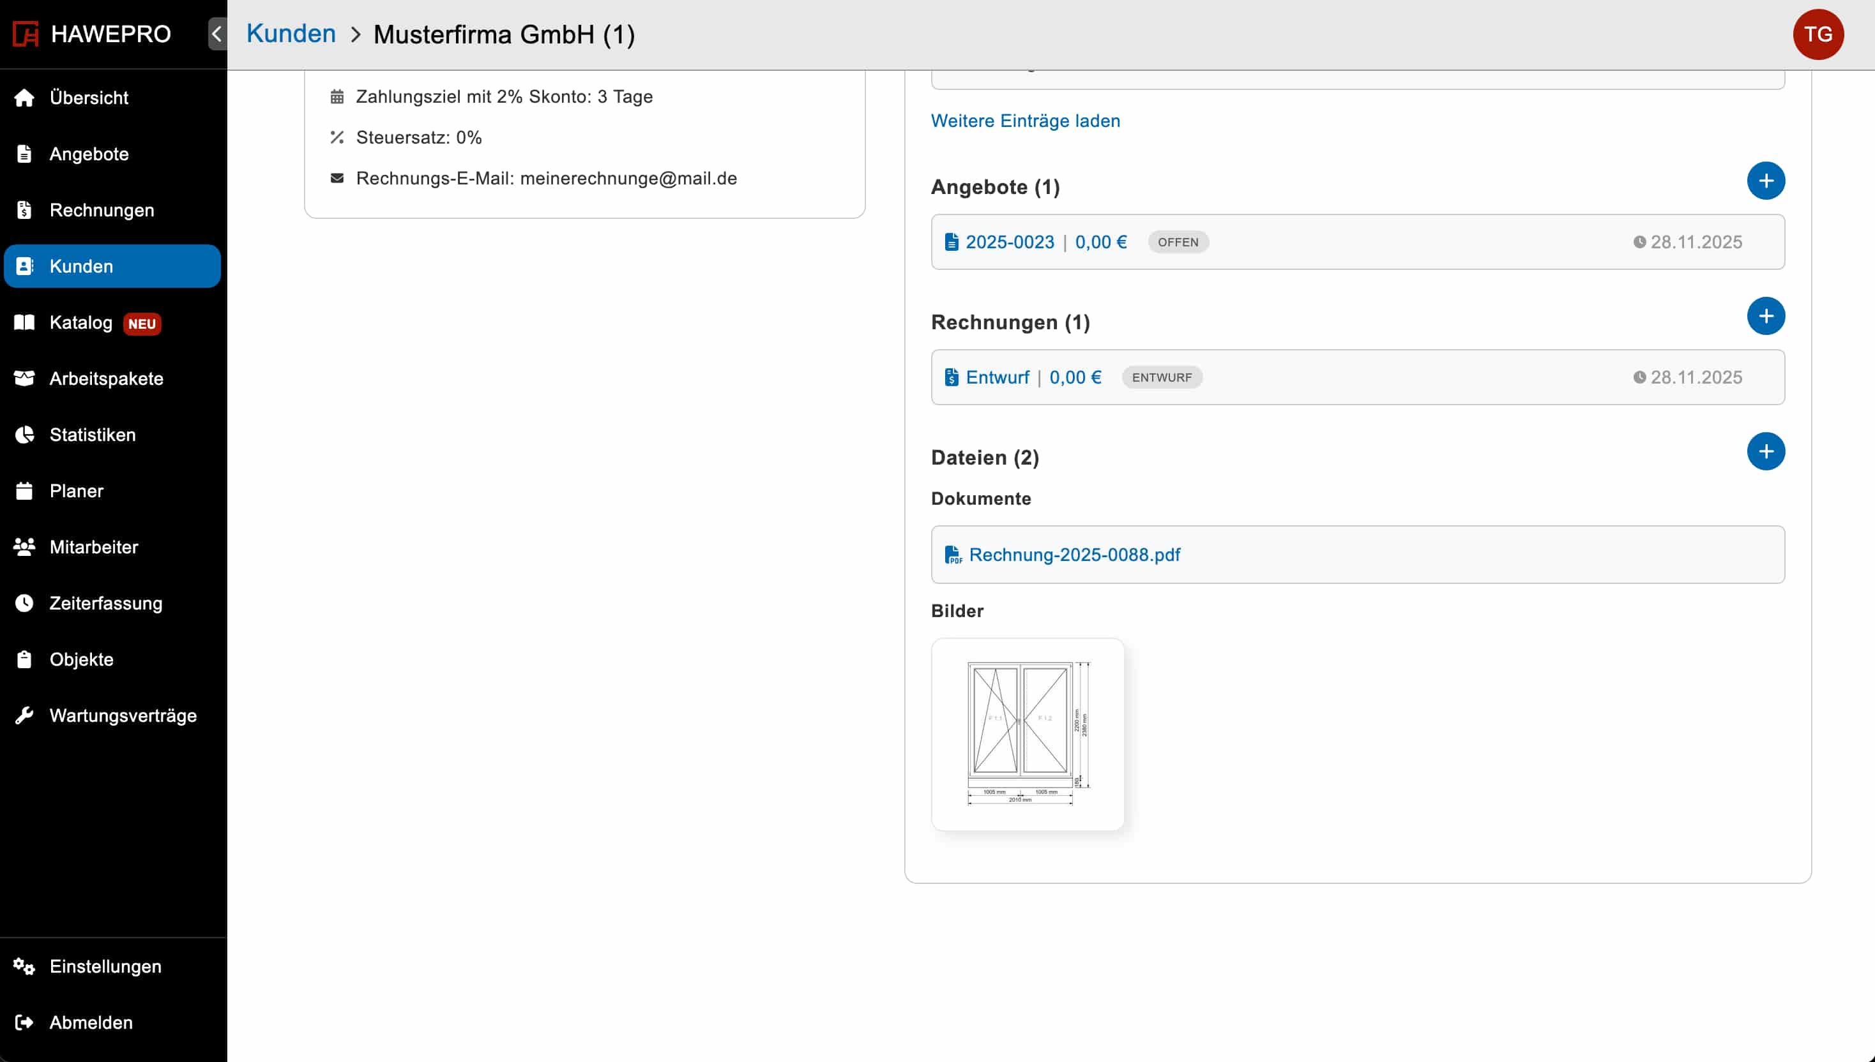Go to Statistiken in the sidebar
Viewport: 1875px width, 1062px height.
pyautogui.click(x=92, y=435)
